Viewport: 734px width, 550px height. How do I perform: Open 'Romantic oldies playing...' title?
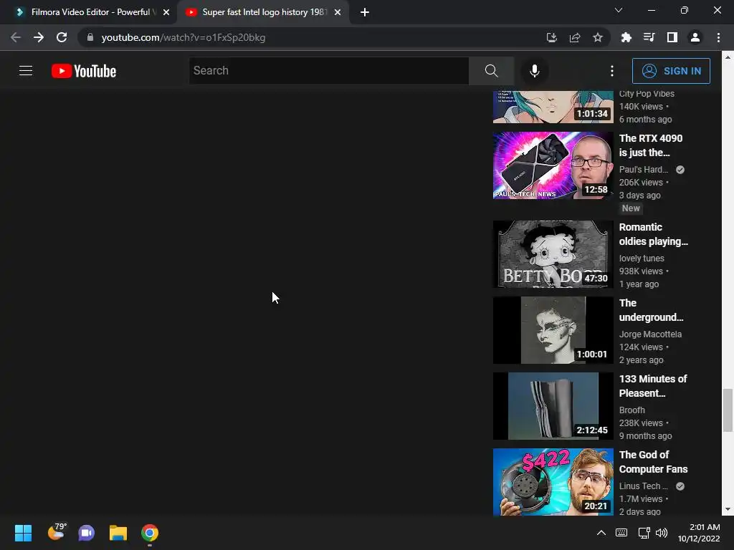coord(654,234)
